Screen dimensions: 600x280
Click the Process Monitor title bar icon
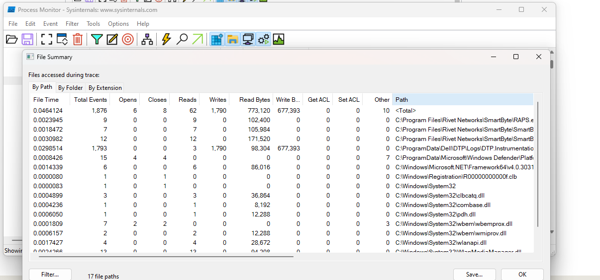tap(11, 10)
